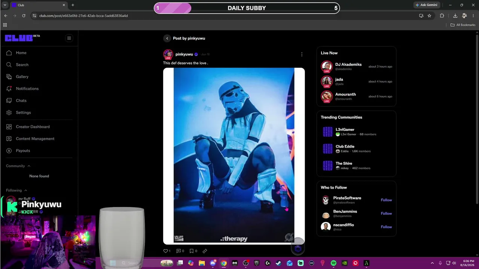Collapse the sidebar with hamburger icon
Image resolution: width=479 pixels, height=269 pixels.
[69, 38]
